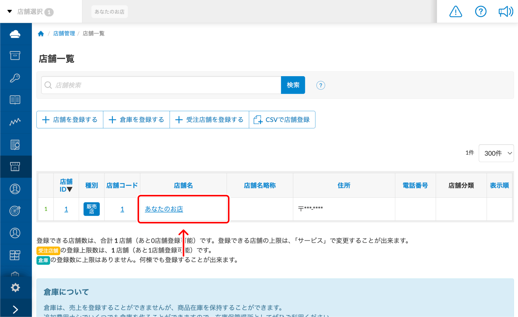Screen dimensions: 518x317
Task: Open the help question mark icon
Action: tap(481, 11)
